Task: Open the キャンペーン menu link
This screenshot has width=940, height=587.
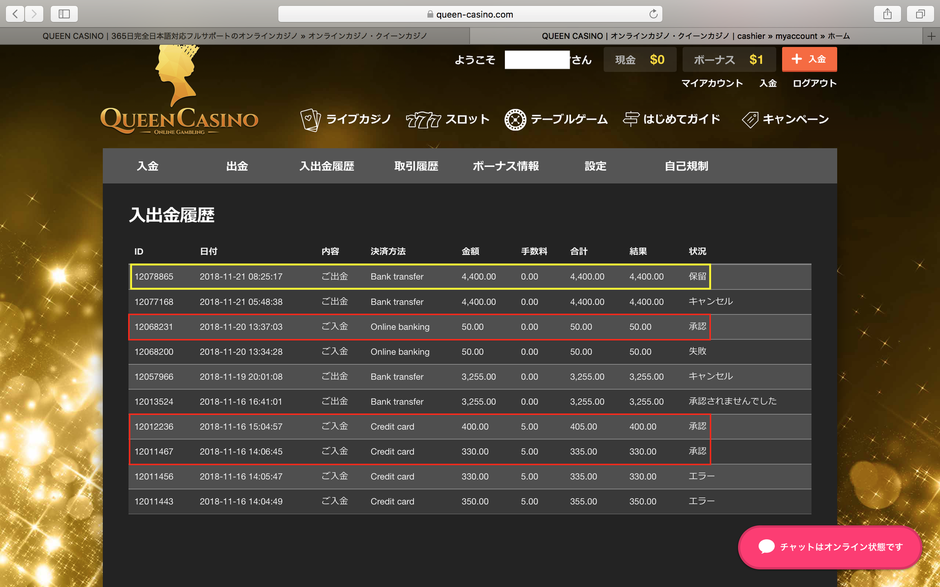Action: click(x=796, y=119)
